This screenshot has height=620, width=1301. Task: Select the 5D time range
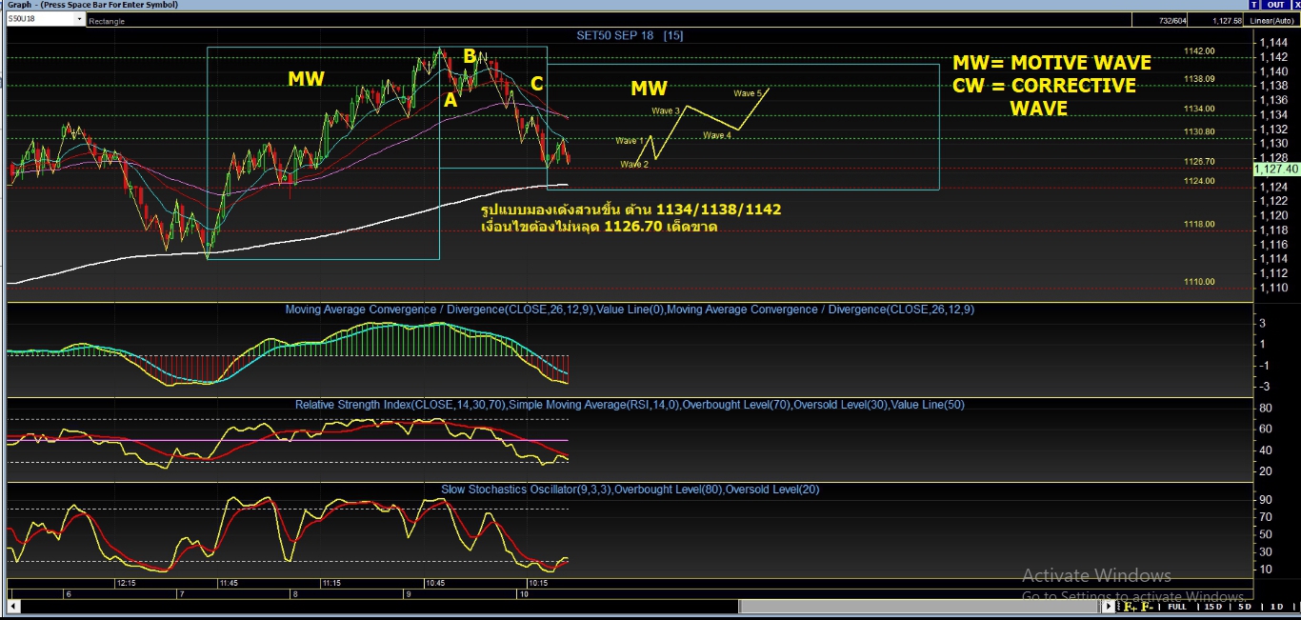click(1244, 607)
